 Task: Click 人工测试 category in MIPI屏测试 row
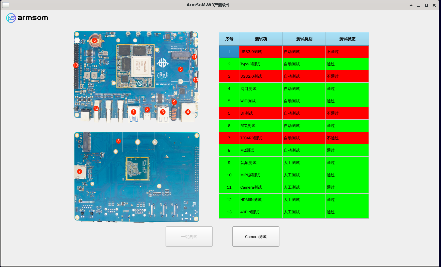pyautogui.click(x=304, y=175)
